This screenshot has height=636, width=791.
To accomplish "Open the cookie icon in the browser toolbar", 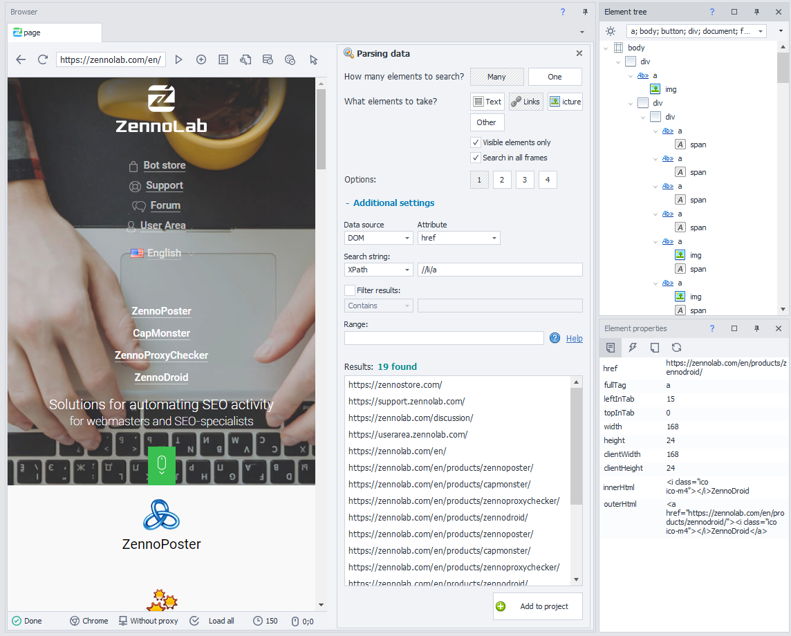I will (x=290, y=59).
